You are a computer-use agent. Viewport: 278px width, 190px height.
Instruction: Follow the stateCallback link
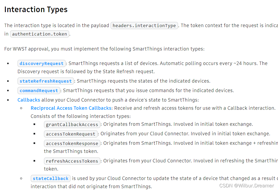[50, 178]
